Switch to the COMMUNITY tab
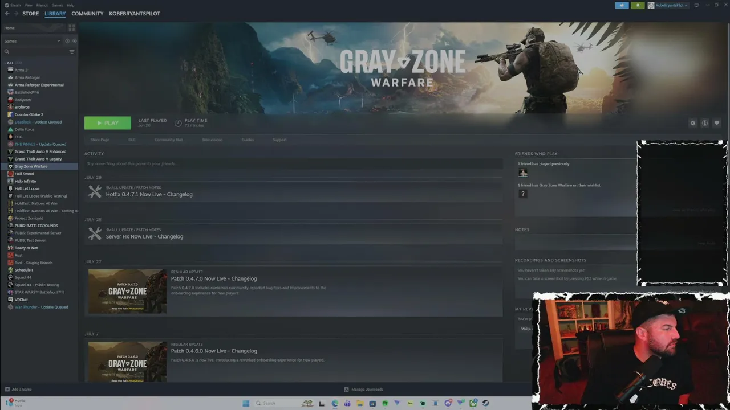Viewport: 730px width, 410px height. pos(87,14)
